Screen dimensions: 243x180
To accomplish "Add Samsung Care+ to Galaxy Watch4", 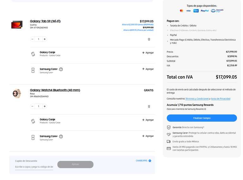I will pyautogui.click(x=148, y=136).
